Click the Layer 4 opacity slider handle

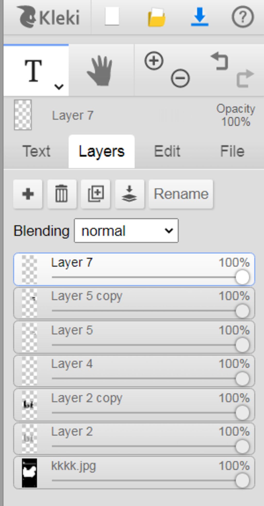(242, 379)
